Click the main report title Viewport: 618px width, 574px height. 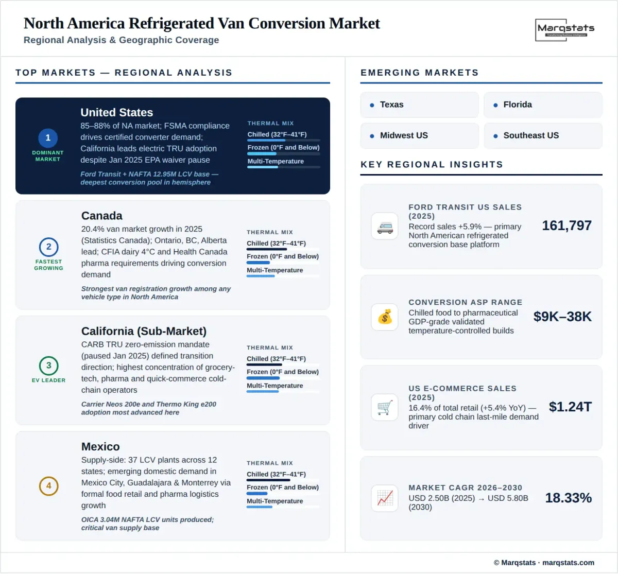[202, 23]
